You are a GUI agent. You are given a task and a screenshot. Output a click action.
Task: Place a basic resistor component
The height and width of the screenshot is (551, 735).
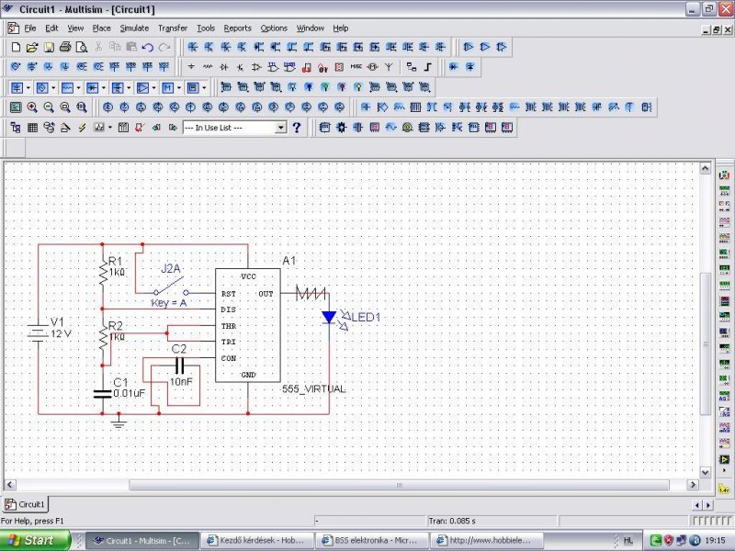click(x=208, y=67)
